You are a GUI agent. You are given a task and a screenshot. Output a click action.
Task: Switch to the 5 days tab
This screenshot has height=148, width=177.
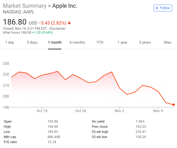tap(32, 42)
